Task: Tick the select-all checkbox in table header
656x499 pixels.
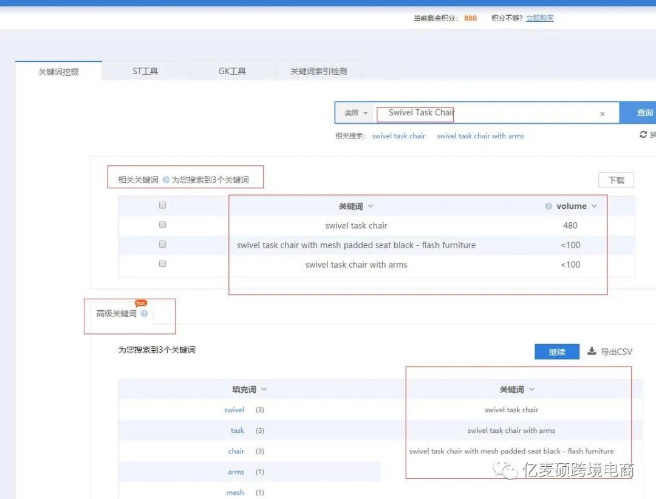Action: (162, 205)
